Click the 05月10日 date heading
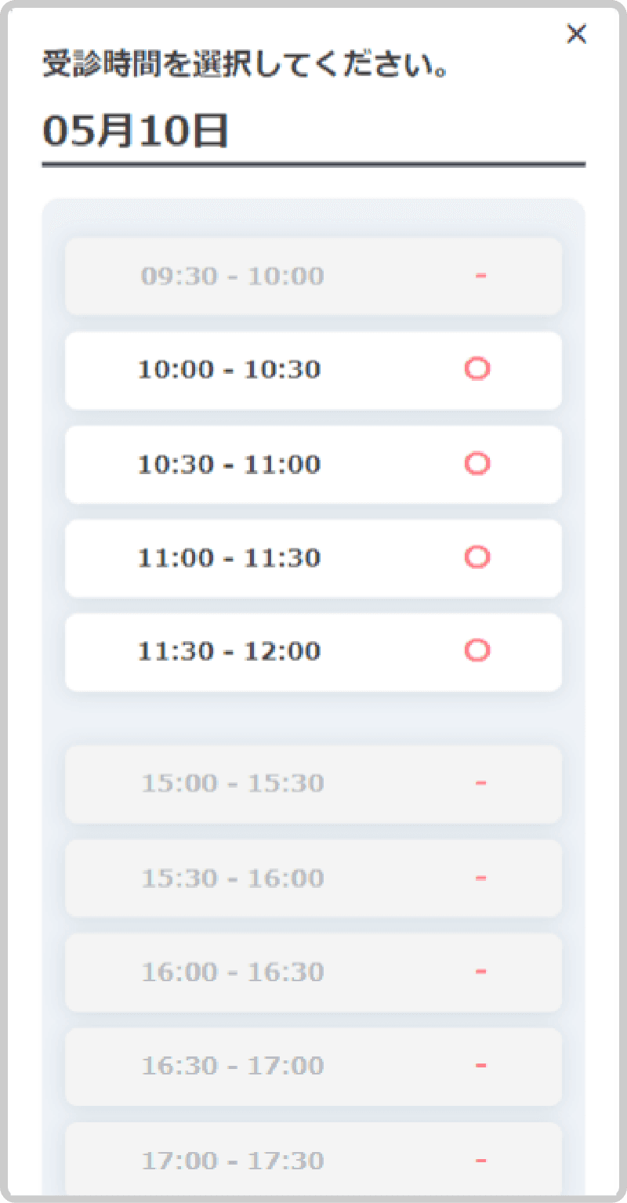This screenshot has width=627, height=1203. (135, 131)
